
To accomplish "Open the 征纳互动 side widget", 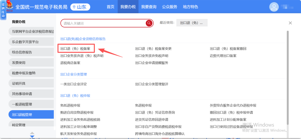I will [3, 10].
